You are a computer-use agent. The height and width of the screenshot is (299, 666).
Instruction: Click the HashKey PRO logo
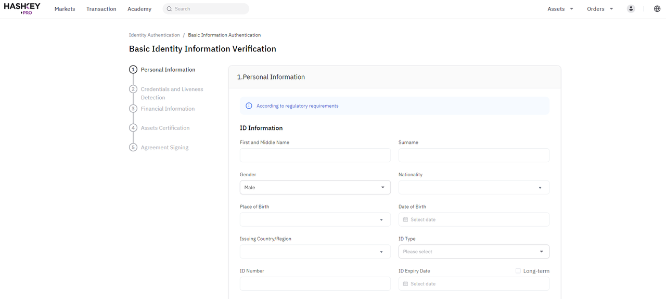22,8
